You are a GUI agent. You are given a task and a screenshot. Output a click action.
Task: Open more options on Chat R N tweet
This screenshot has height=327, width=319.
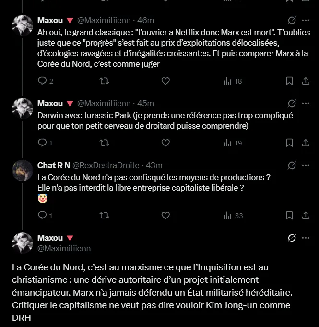pos(306,165)
